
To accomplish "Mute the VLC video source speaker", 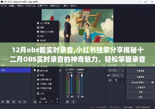I will [72, 96].
